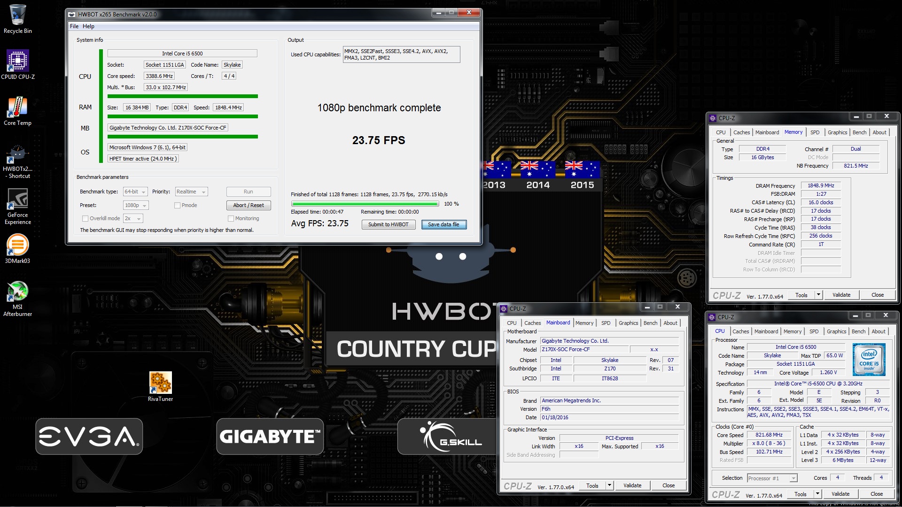Click the Used CPU capabilities text box

pyautogui.click(x=401, y=54)
